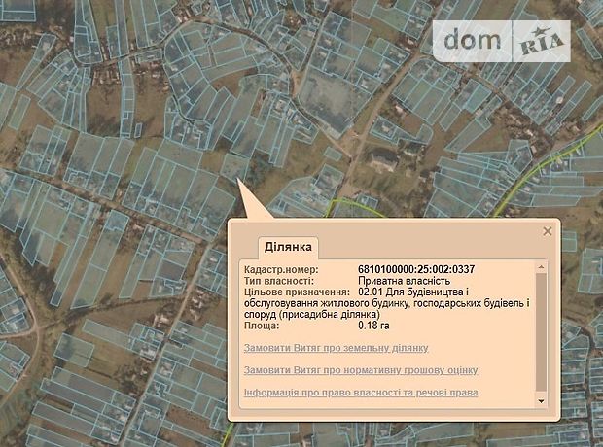Click the popup scrollbar up arrow
The image size is (603, 447).
(x=541, y=267)
